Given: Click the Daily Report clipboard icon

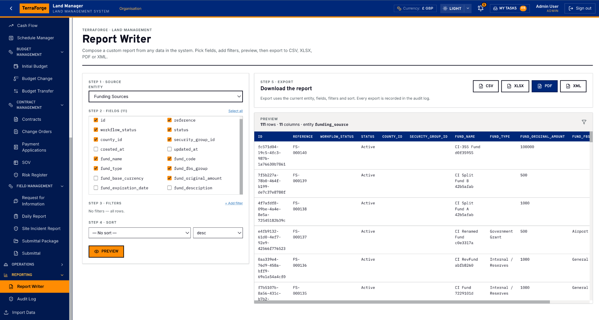Looking at the screenshot, I should coord(16,216).
